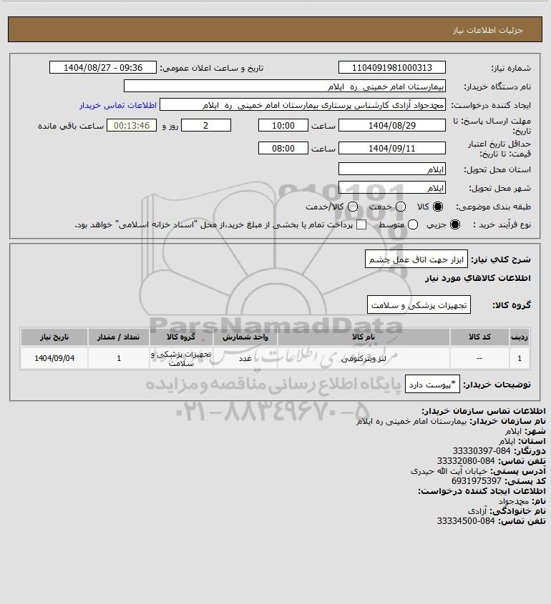Click the price validity date 1404/09/11 field
This screenshot has width=551, height=604.
pos(391,148)
